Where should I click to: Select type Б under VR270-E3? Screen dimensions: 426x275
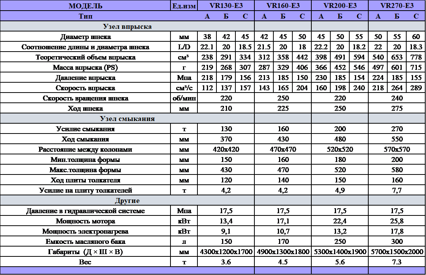click(x=397, y=16)
